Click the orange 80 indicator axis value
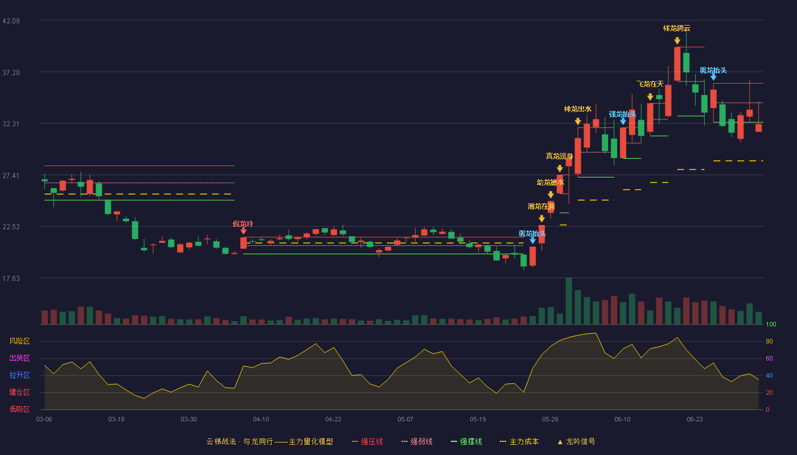 click(x=769, y=341)
